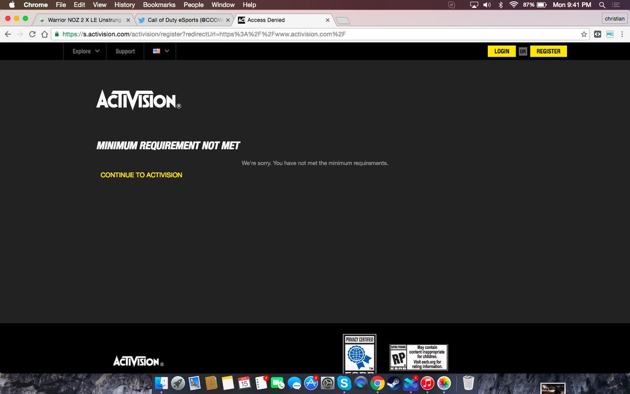The width and height of the screenshot is (630, 394).
Task: Open Finder from the dock
Action: [x=161, y=383]
